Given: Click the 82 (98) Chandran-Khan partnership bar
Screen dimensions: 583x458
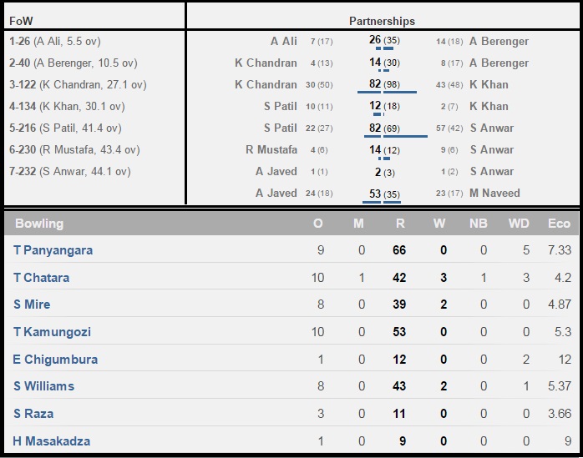Looking at the screenshot, I should (x=387, y=92).
